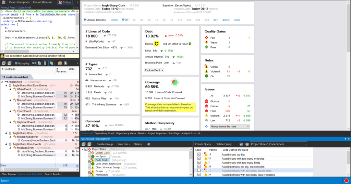Switch to the Dependency Graph tab

pos(105,133)
